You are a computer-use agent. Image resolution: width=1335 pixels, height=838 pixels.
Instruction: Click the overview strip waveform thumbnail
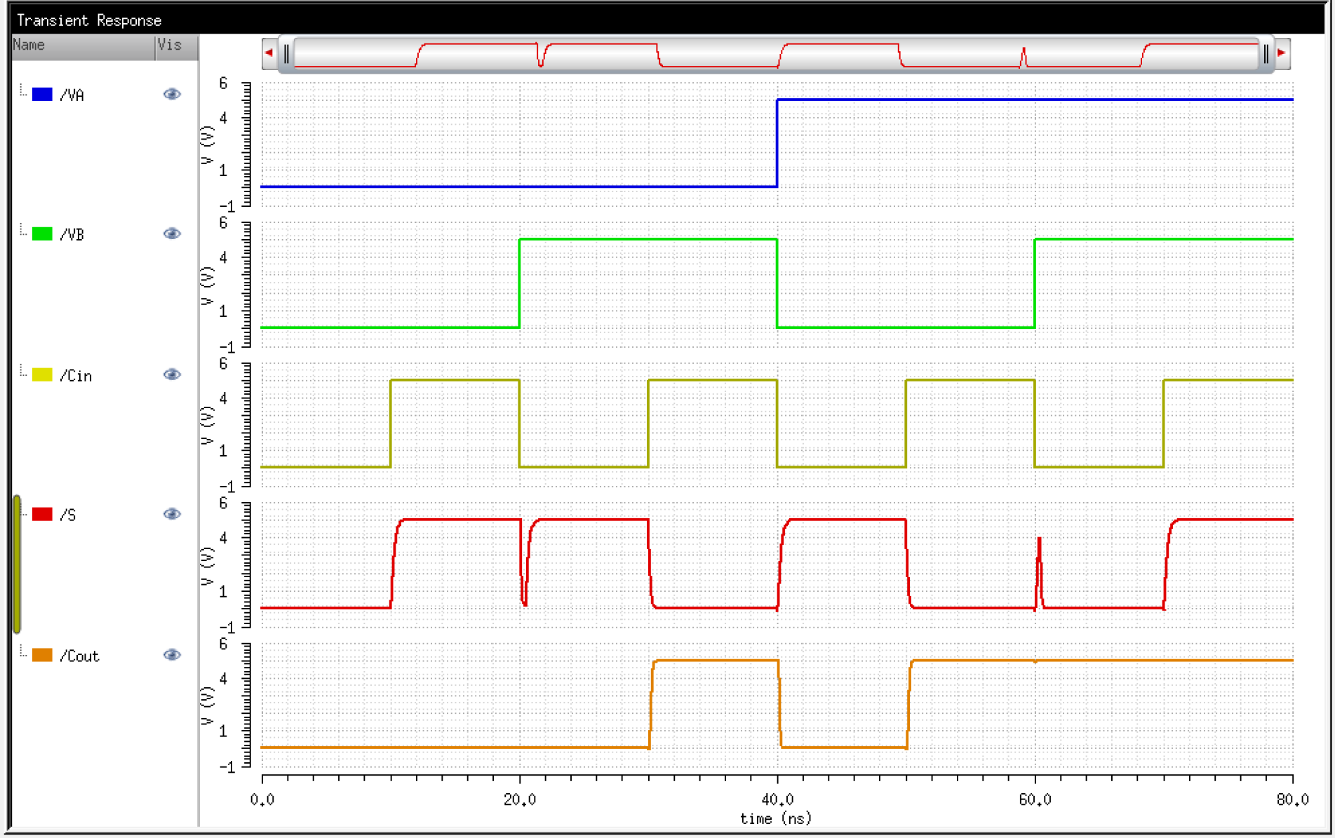[777, 54]
